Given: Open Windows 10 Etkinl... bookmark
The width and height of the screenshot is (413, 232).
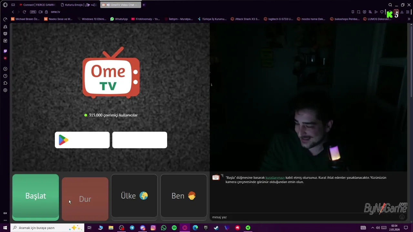Looking at the screenshot, I should 91,19.
